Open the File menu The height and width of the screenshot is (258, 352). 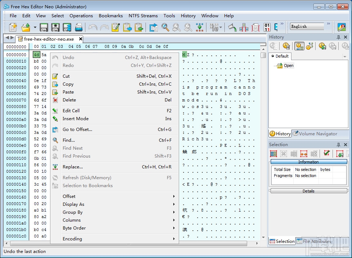[x=13, y=16]
